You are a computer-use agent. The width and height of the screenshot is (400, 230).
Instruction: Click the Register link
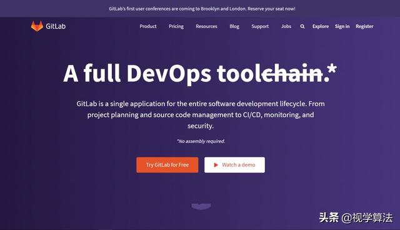(364, 26)
